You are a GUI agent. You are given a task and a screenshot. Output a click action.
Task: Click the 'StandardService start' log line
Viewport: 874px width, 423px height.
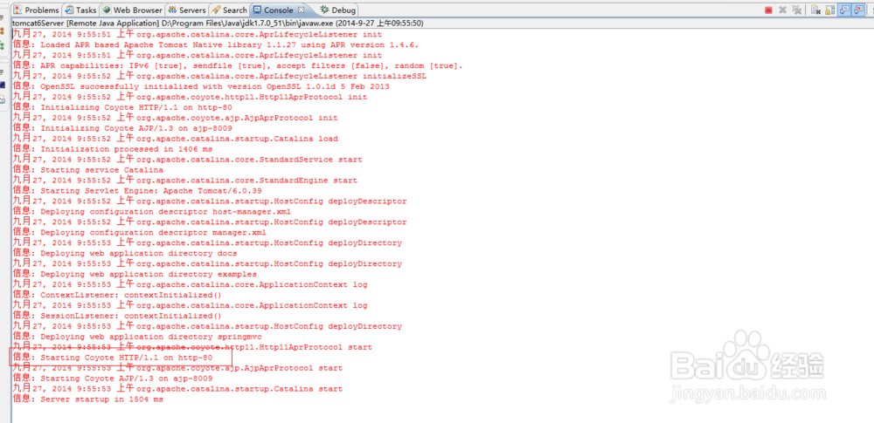pyautogui.click(x=187, y=160)
